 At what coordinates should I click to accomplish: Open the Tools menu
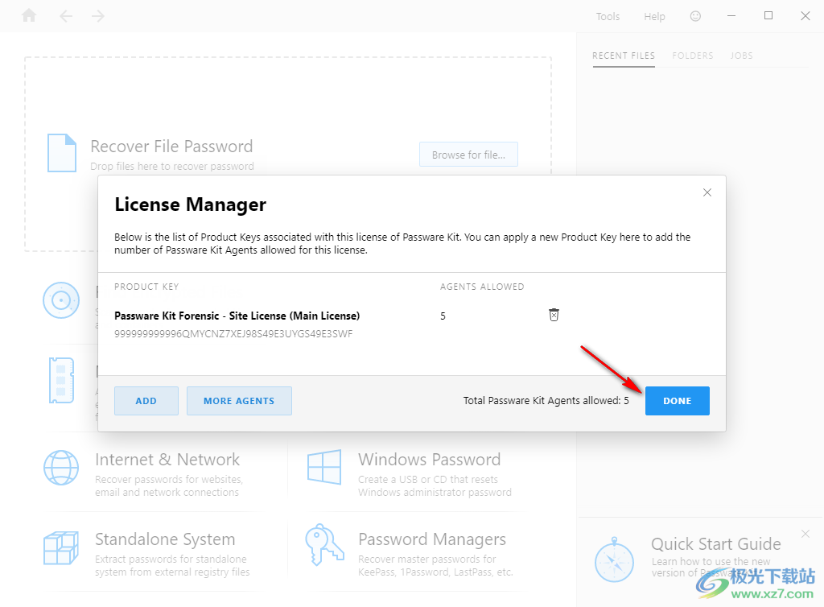tap(608, 16)
